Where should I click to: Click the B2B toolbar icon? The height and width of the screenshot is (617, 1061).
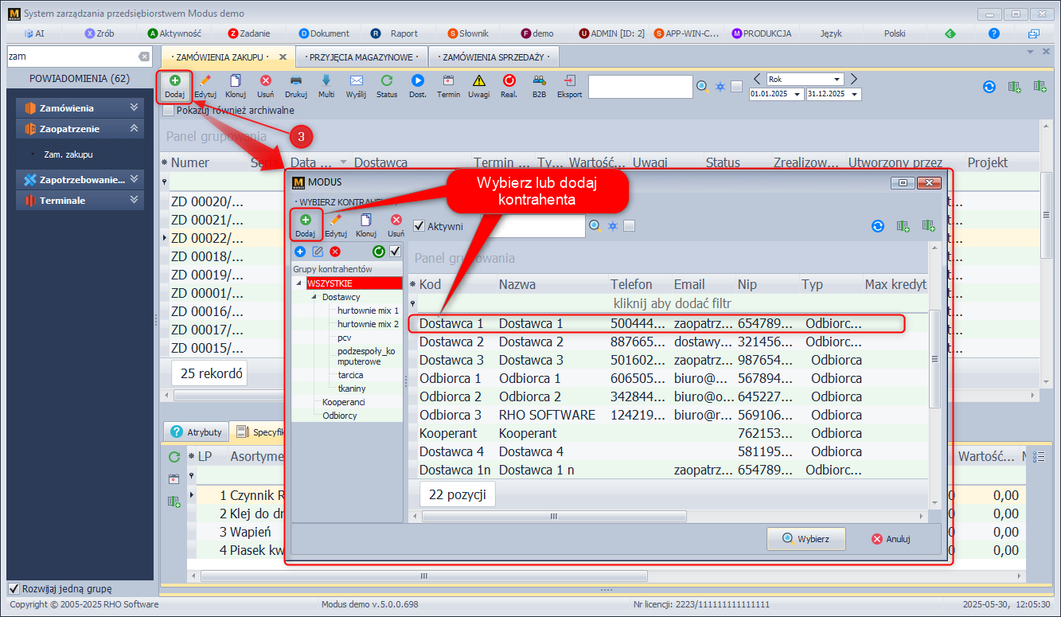(539, 81)
